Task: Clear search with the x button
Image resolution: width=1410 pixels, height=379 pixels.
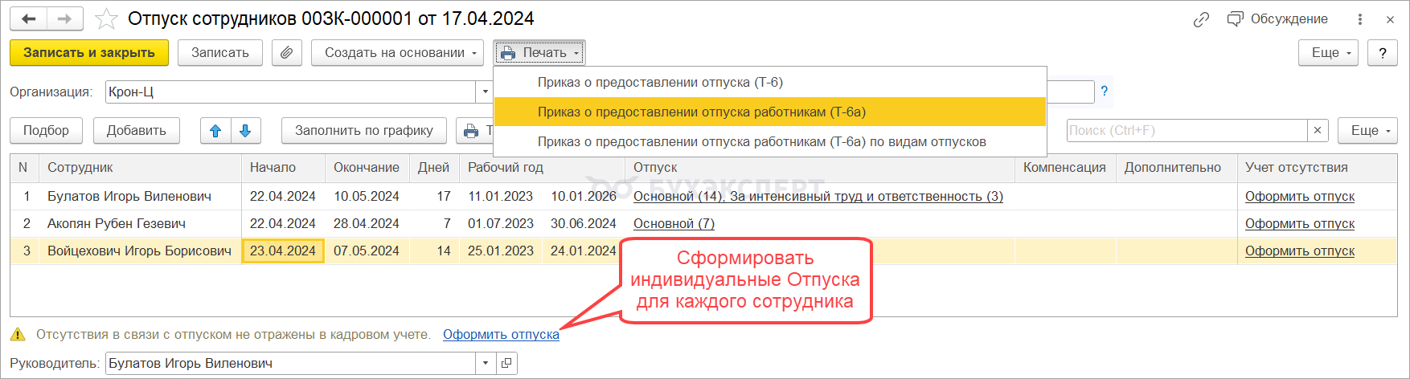Action: (1317, 130)
